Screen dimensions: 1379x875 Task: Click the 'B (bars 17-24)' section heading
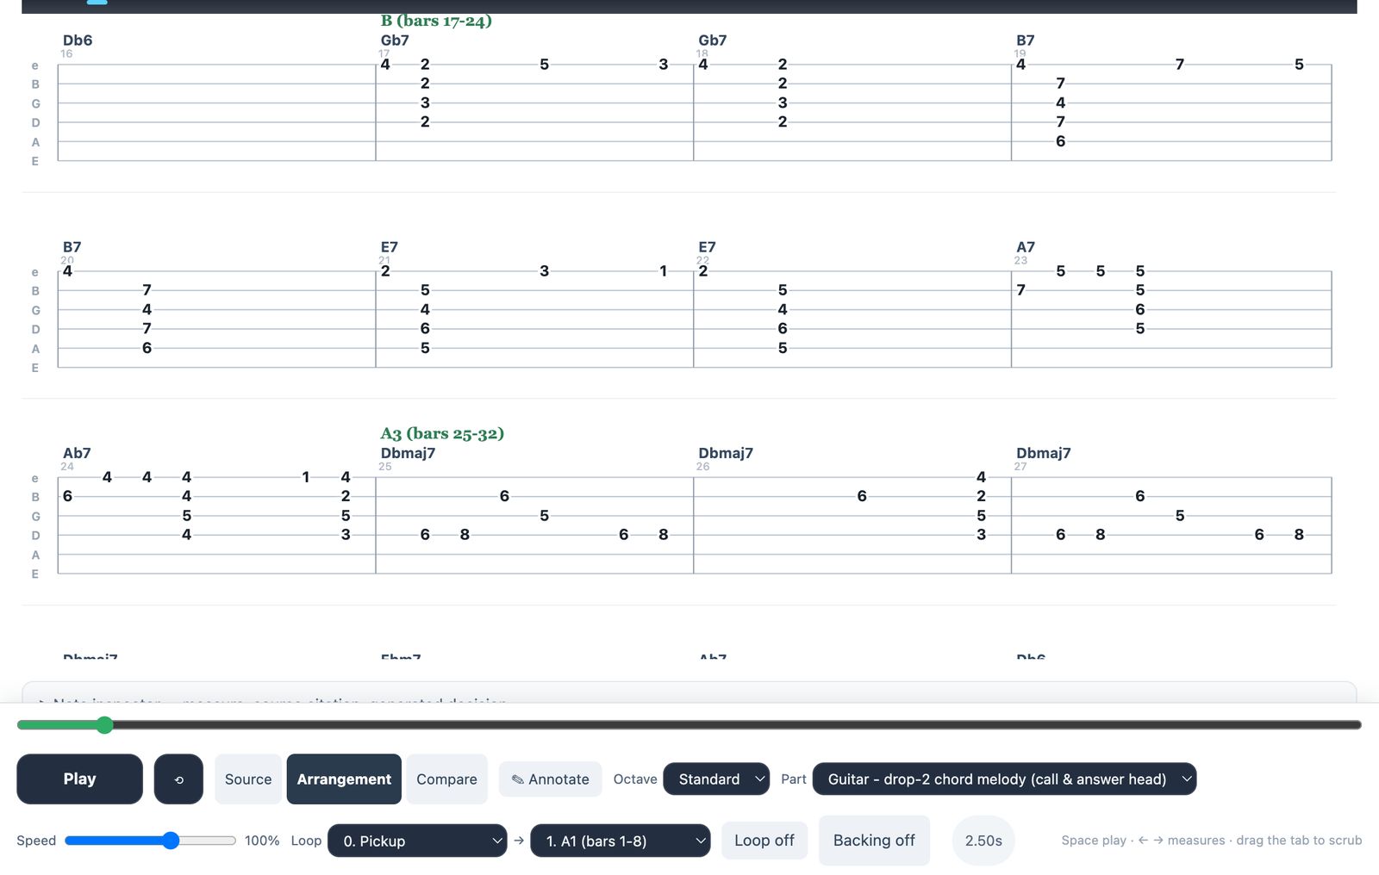click(x=436, y=21)
